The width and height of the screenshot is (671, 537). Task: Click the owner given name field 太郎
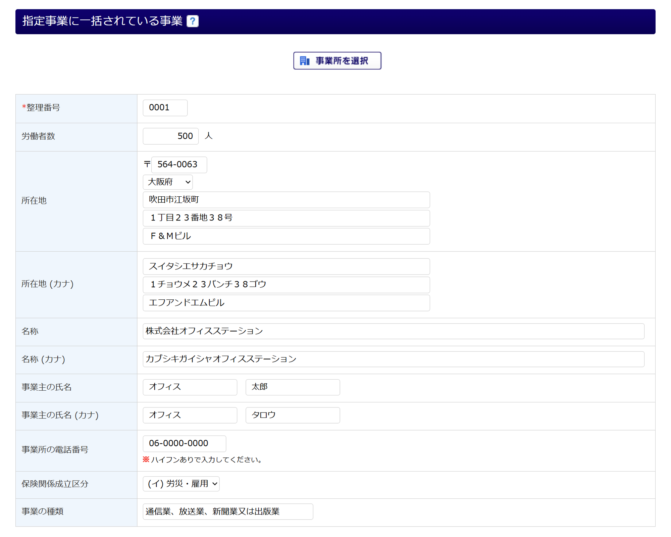point(292,387)
